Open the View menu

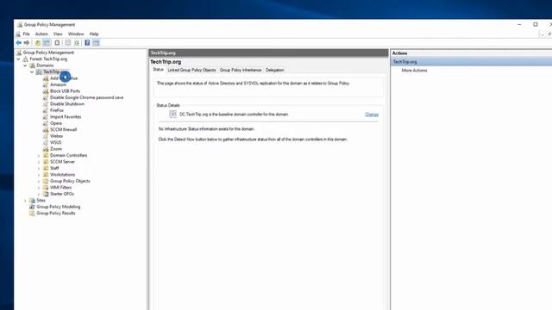pyautogui.click(x=58, y=34)
